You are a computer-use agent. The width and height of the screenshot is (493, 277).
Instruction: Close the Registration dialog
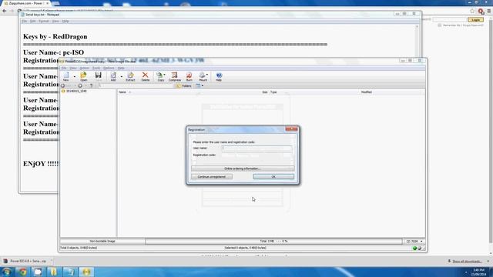291,129
